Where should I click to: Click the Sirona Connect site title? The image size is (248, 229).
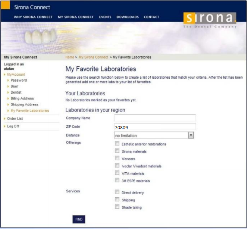coord(32,7)
